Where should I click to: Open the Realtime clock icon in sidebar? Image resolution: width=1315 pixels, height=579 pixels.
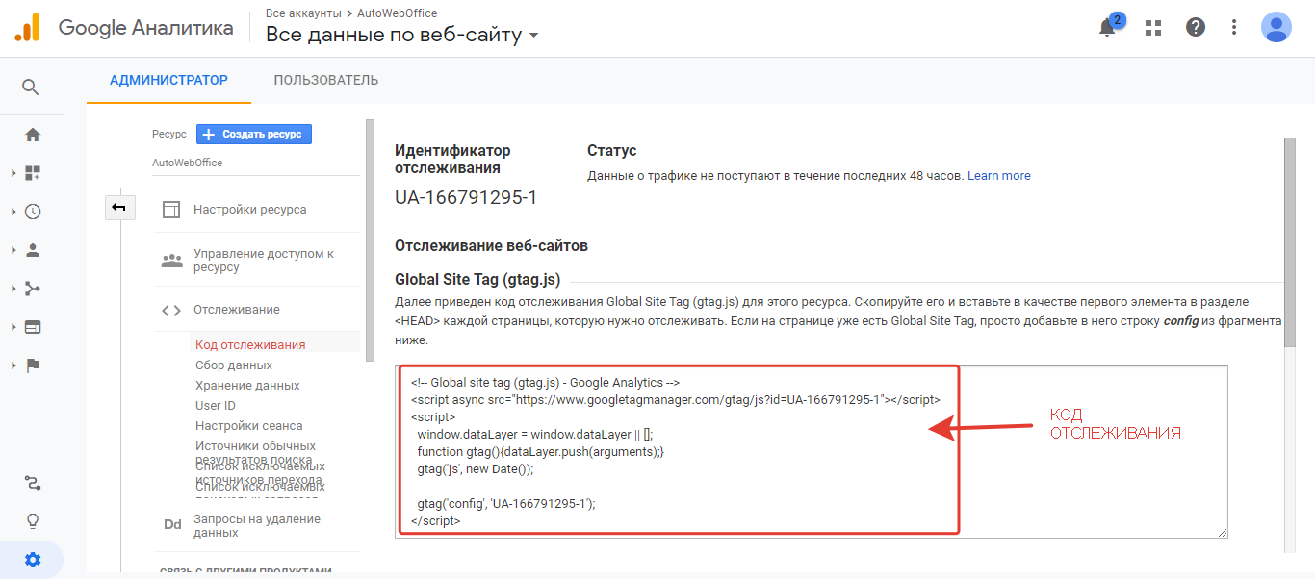33,212
